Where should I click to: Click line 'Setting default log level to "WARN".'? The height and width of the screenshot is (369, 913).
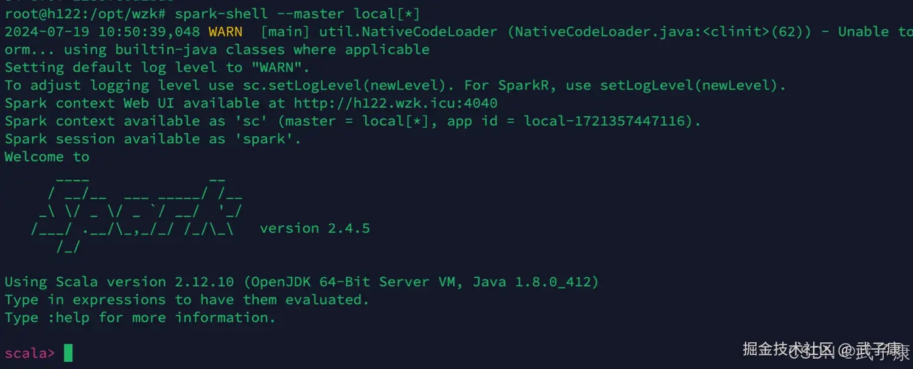157,67
